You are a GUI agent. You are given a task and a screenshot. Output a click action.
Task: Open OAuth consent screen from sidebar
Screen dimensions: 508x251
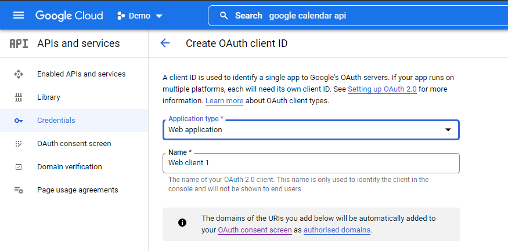pyautogui.click(x=74, y=144)
